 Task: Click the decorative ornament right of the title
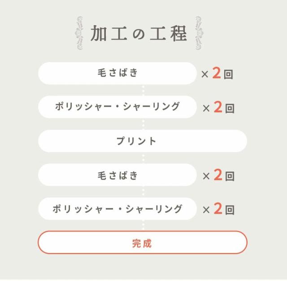(x=198, y=33)
